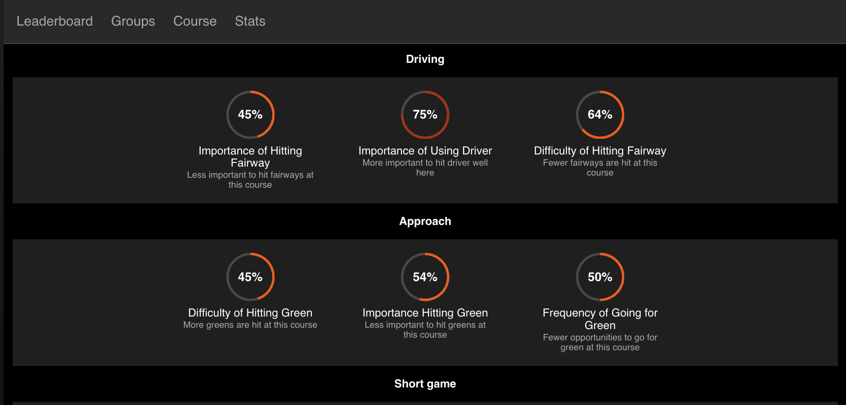846x405 pixels.
Task: Select the Course tab
Action: (195, 21)
